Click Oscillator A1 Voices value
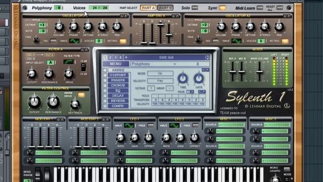This screenshot has width=323, height=182. click(x=99, y=41)
